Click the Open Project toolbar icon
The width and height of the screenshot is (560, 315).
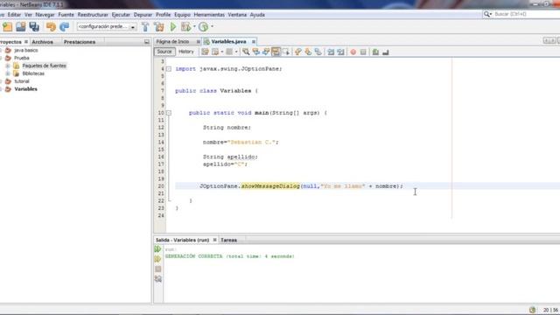pyautogui.click(x=21, y=27)
